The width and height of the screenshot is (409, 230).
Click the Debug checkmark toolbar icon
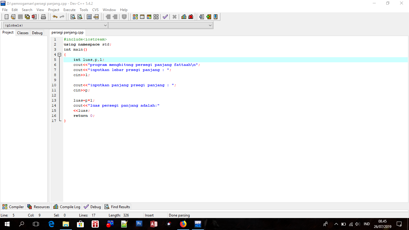[x=165, y=17]
